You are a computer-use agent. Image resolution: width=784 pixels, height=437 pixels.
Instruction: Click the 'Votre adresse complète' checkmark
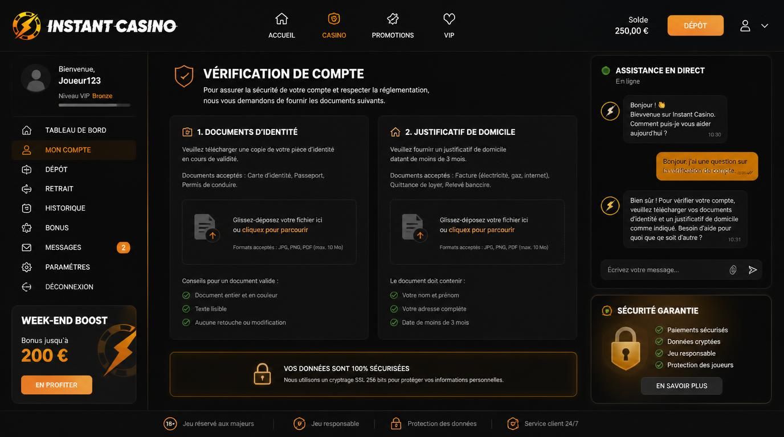pyautogui.click(x=394, y=309)
